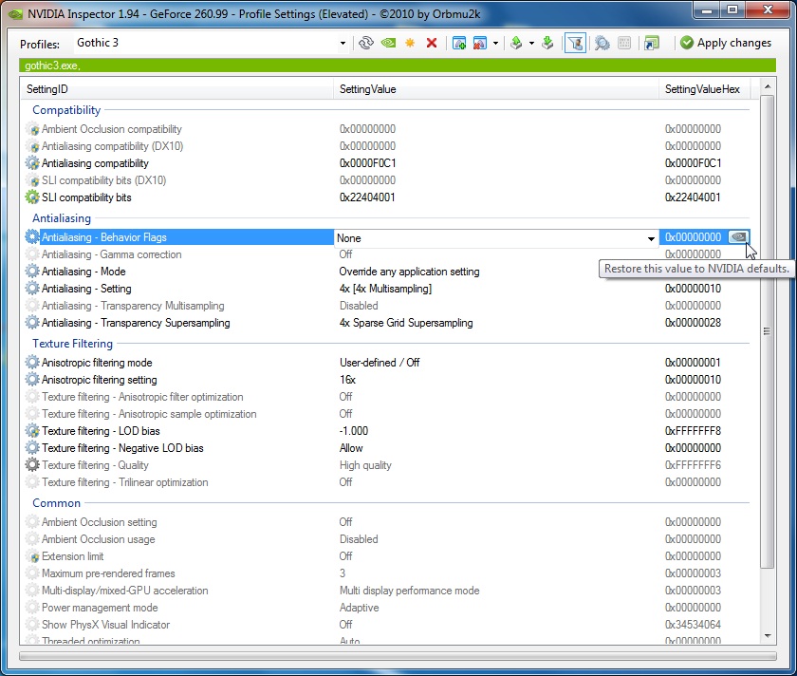Click the add application to profile icon
Screen dimensions: 797x676
(459, 43)
